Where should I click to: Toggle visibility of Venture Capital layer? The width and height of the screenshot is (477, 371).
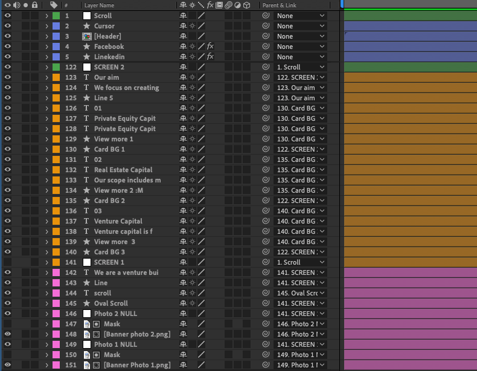coord(7,221)
